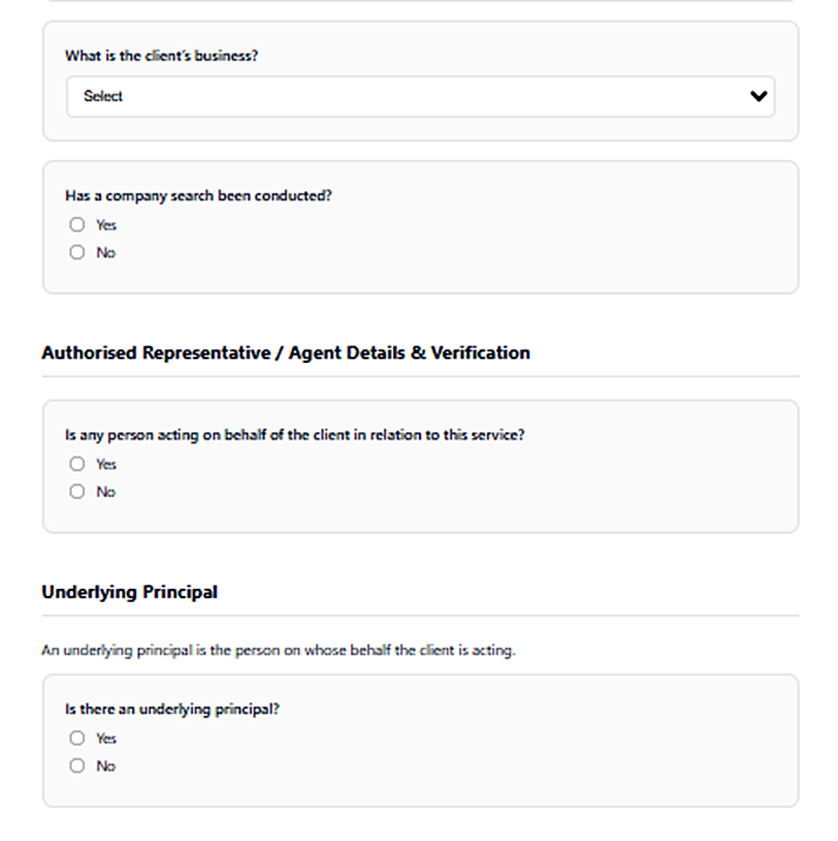Image resolution: width=838 pixels, height=841 pixels.
Task: Click the Select placeholder text in dropdown
Action: [x=104, y=96]
